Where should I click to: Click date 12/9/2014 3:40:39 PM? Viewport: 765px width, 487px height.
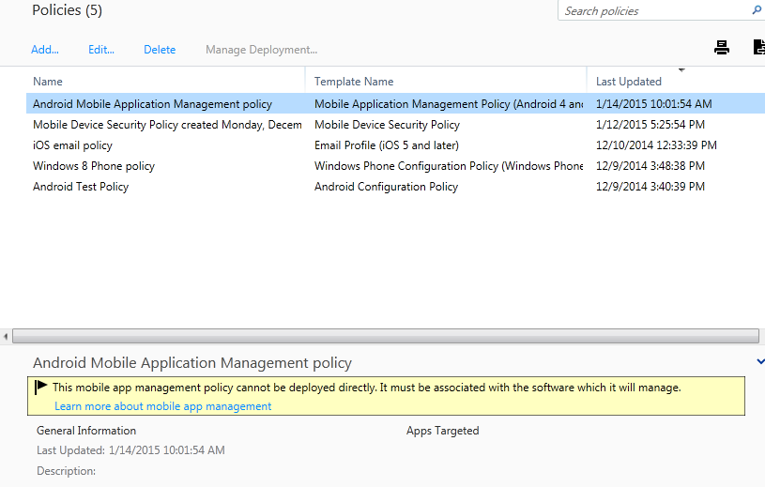[x=650, y=187]
